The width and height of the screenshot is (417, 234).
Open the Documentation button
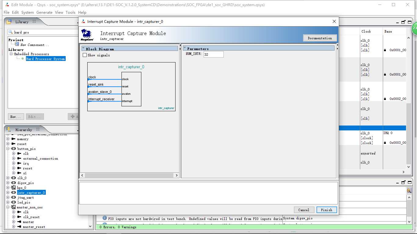point(320,38)
